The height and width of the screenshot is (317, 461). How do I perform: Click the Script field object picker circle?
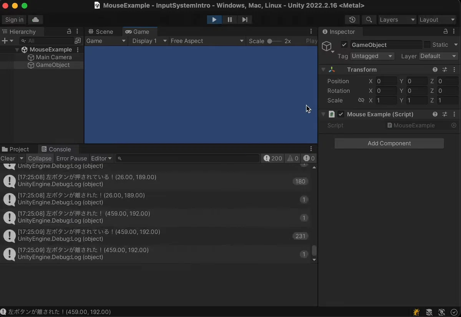[454, 125]
